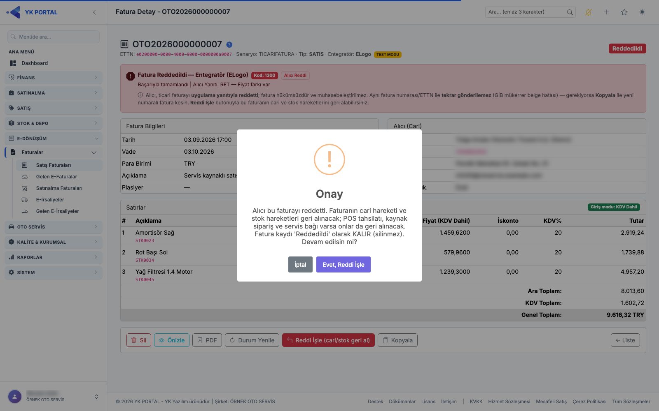
Task: Expand the FİNANS menu section
Action: pyautogui.click(x=54, y=78)
